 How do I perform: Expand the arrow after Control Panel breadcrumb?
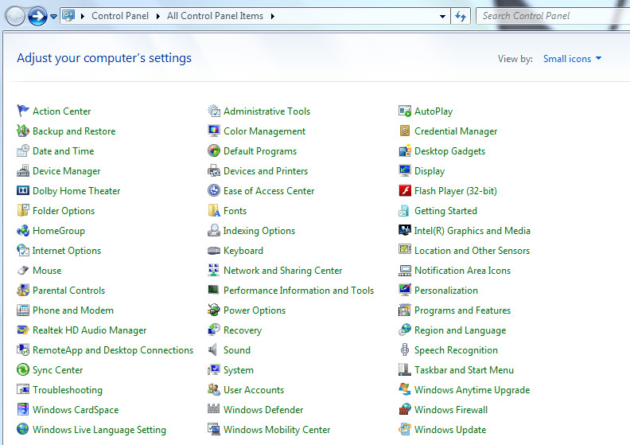tap(158, 16)
